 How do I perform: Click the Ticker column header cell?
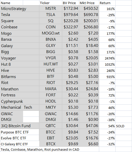point(50,3)
